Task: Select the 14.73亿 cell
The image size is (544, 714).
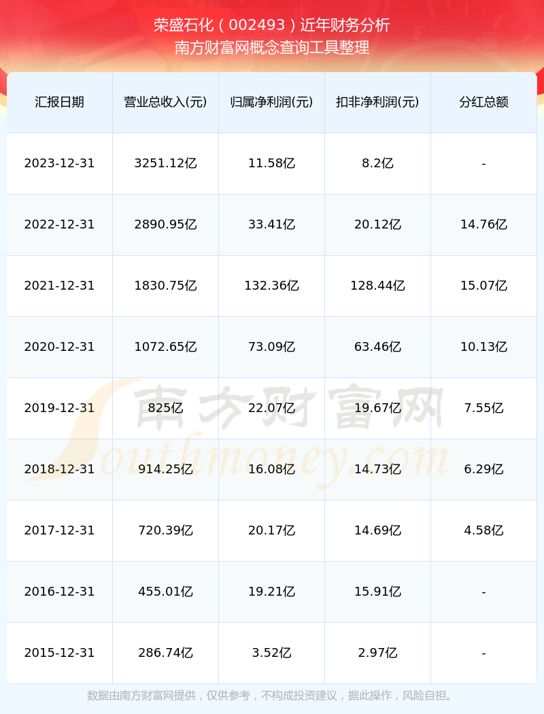Action: point(378,469)
